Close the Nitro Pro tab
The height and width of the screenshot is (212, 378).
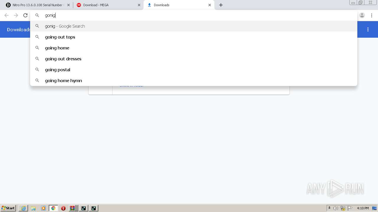point(69,5)
